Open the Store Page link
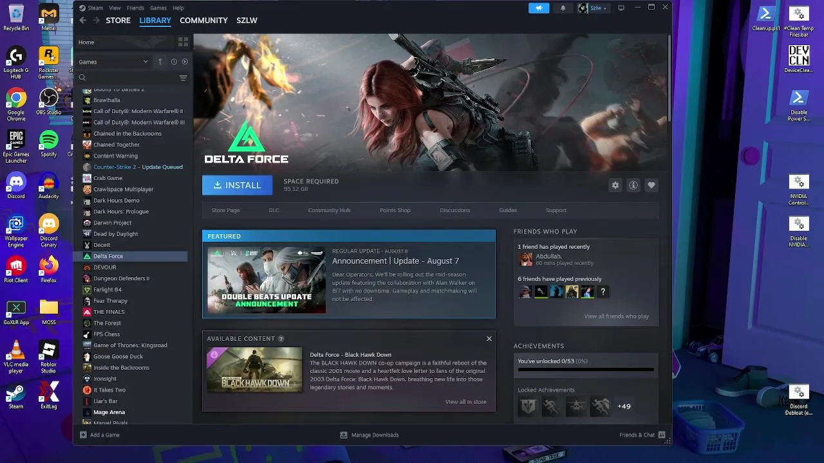 225,210
